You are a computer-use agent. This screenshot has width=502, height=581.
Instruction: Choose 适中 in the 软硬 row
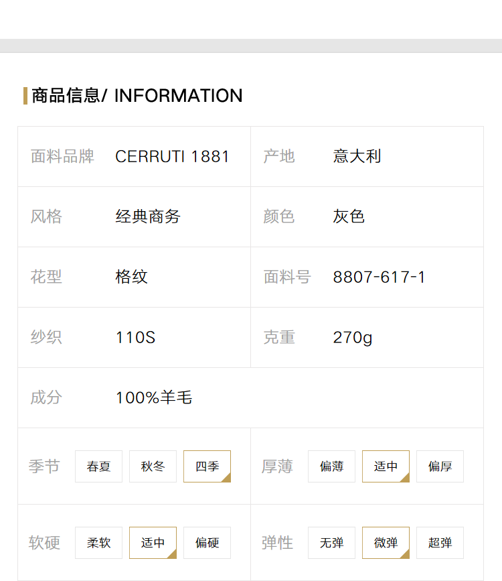(153, 542)
